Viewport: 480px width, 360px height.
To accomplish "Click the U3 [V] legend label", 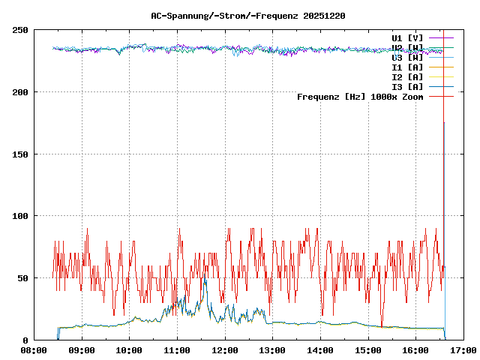I will (407, 57).
